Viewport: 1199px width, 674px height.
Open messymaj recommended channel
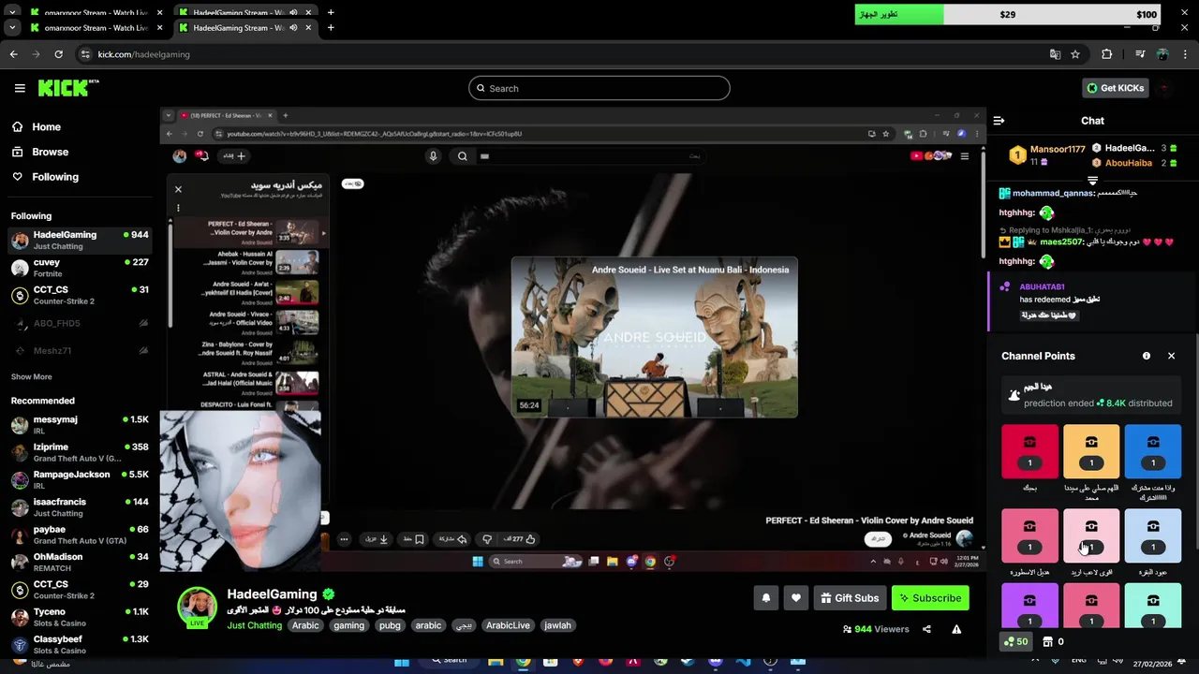tap(79, 425)
